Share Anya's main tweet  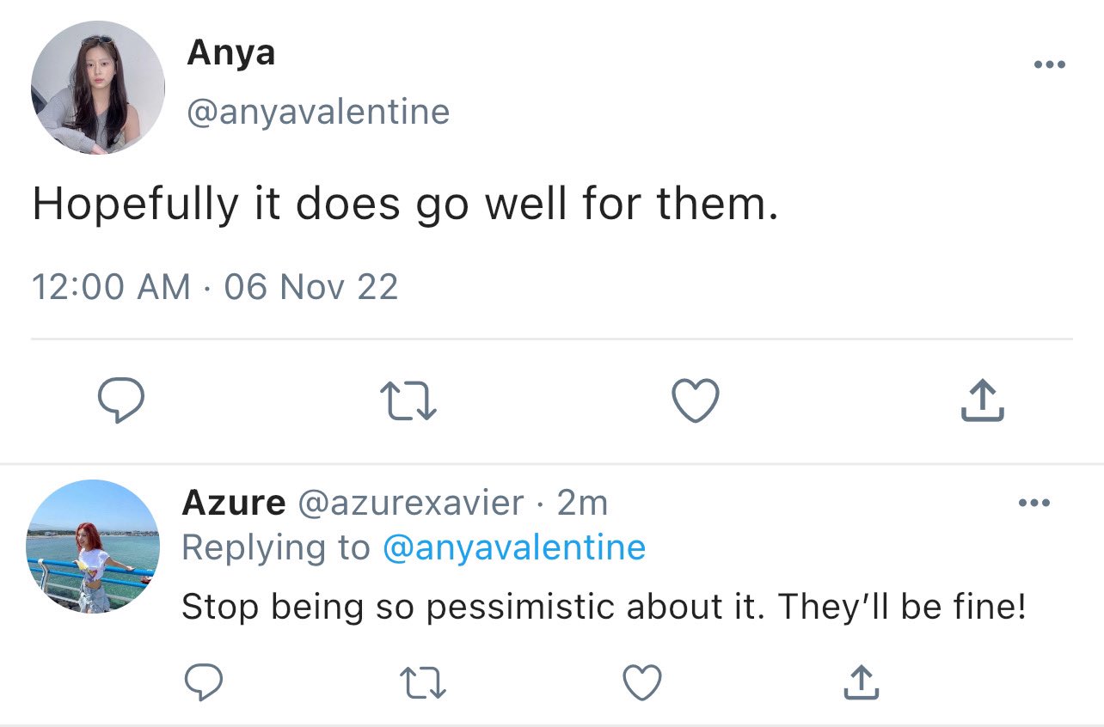click(981, 401)
